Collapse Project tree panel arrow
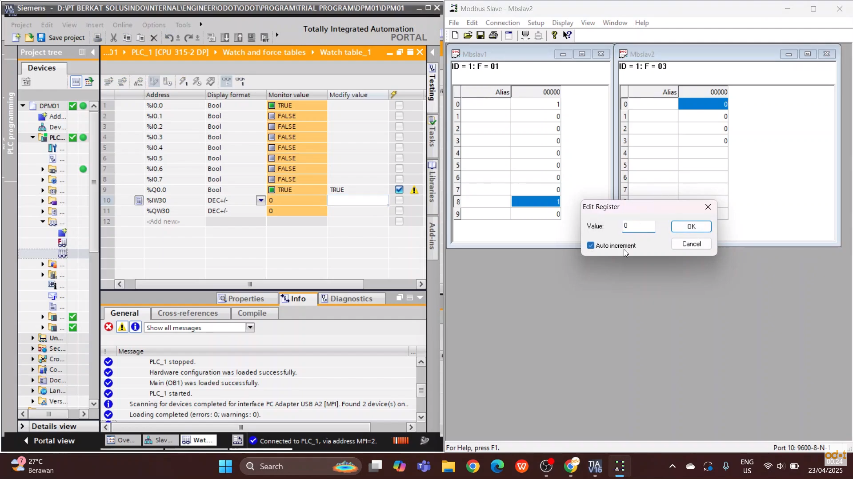Viewport: 853px width, 479px height. 92,52
